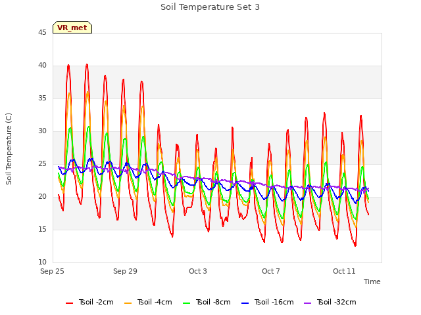This screenshot has width=421, height=315.
Task: Click the Soil Temperature (C) axis label
Action: (x=9, y=149)
